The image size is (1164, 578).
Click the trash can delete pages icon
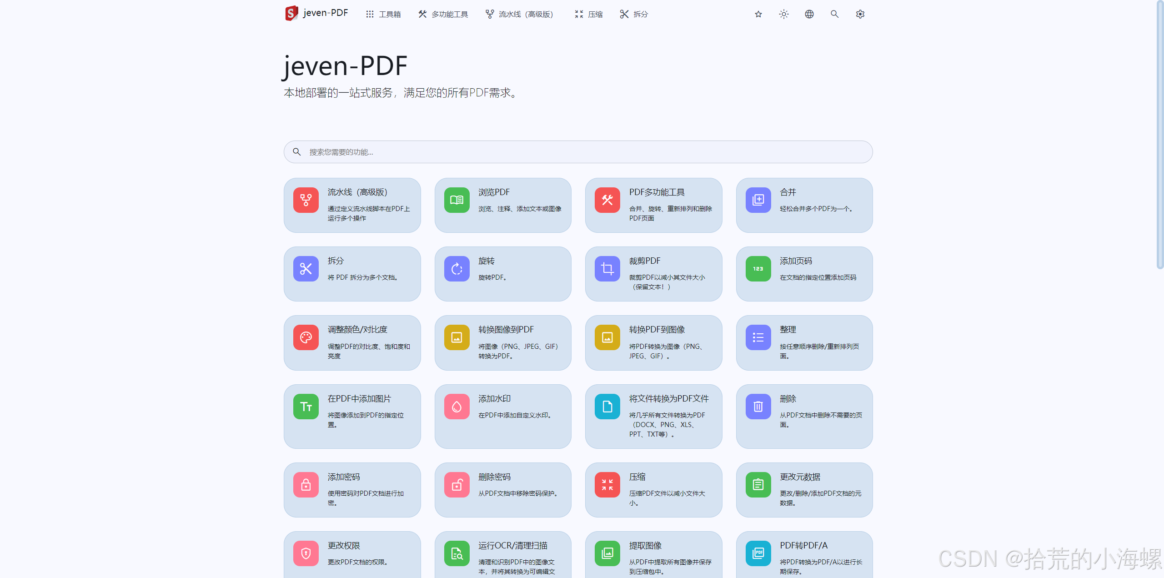point(758,407)
